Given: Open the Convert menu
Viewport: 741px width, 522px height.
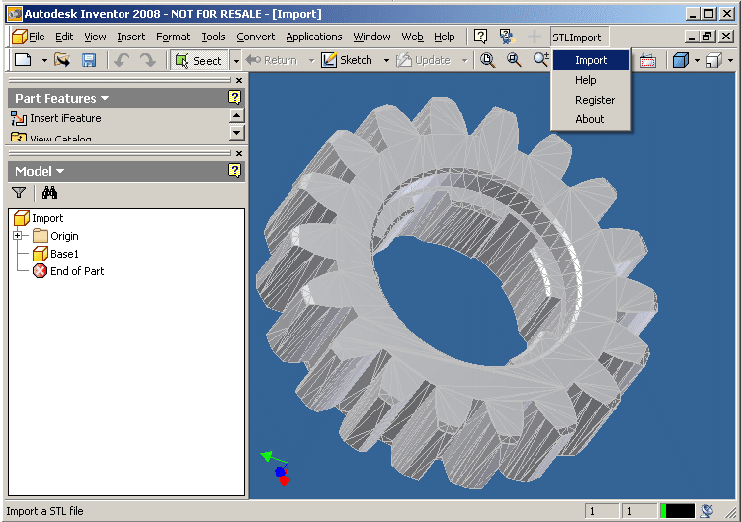Looking at the screenshot, I should (x=255, y=37).
